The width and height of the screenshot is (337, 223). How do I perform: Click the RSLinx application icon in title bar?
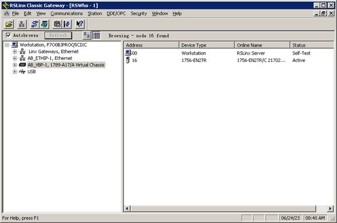point(6,6)
